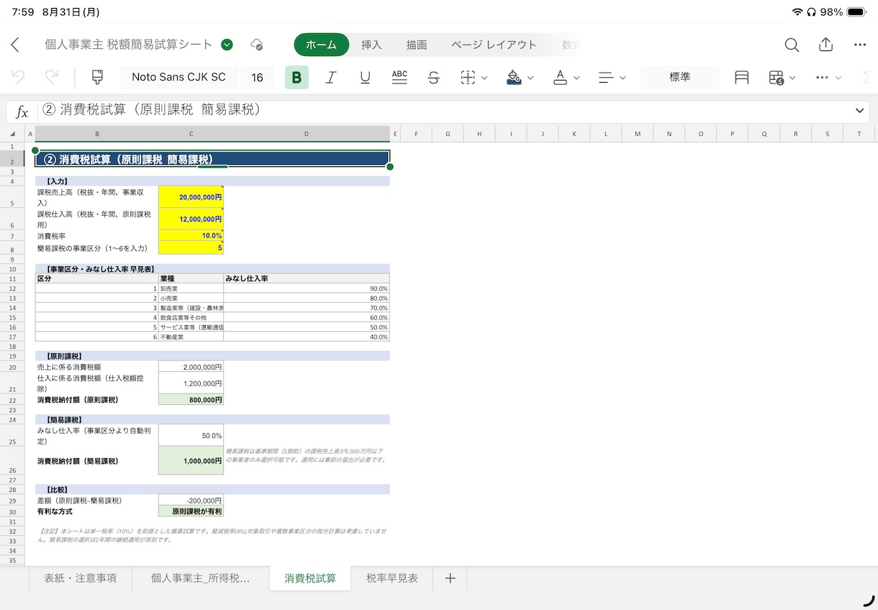Tap the select-all corner triangle
878x610 pixels.
point(12,134)
